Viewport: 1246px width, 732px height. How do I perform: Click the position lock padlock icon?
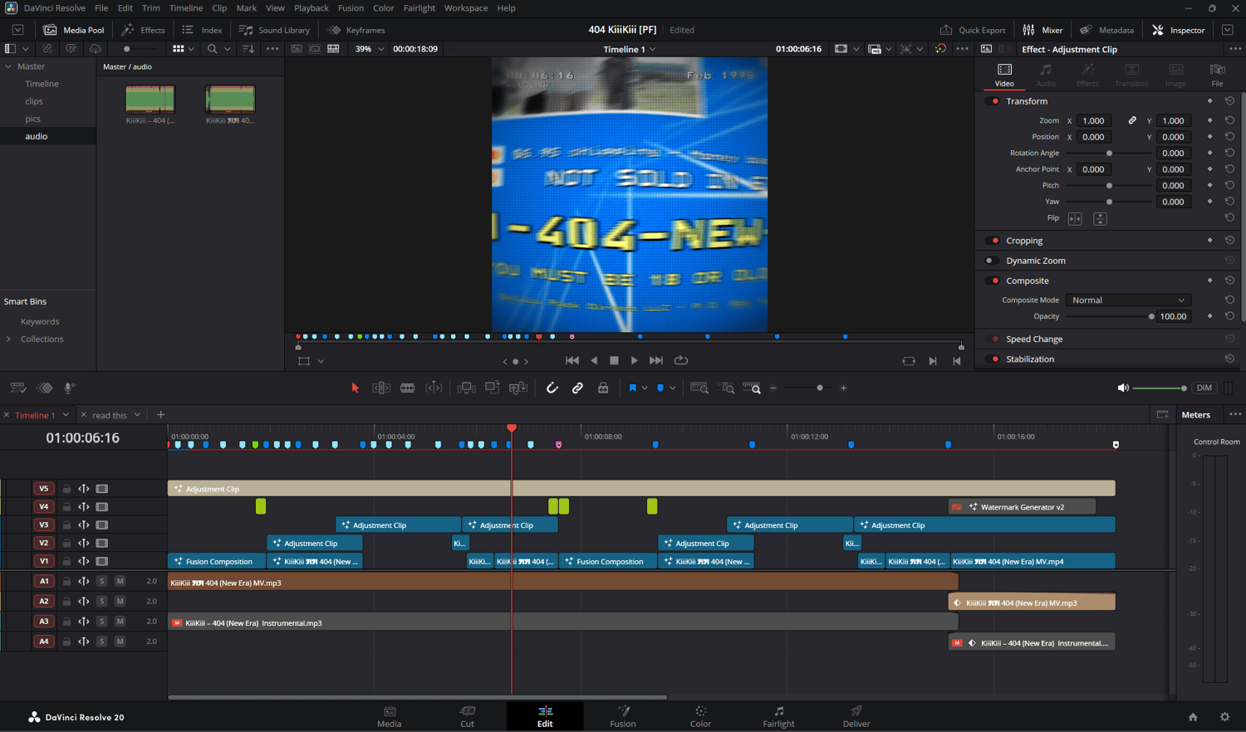pyautogui.click(x=603, y=388)
